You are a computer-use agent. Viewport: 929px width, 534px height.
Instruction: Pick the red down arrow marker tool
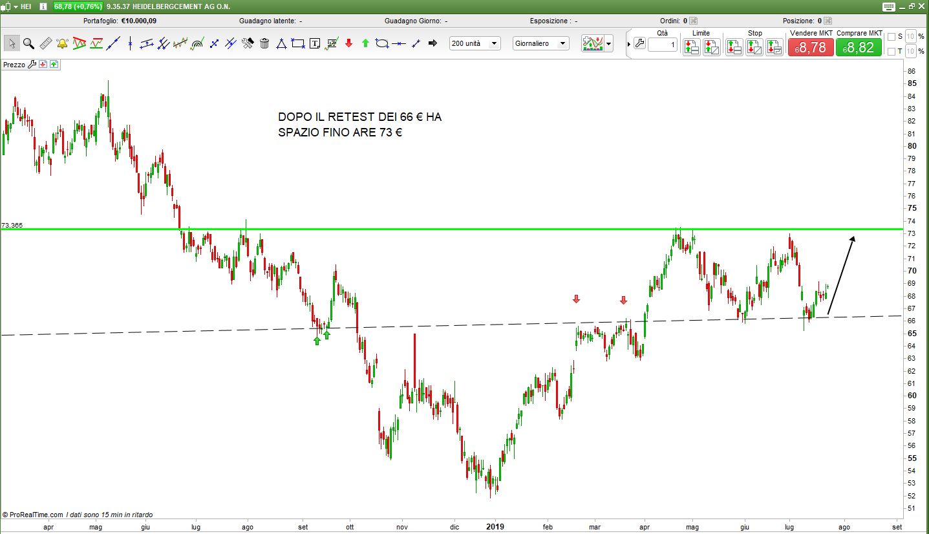coord(348,43)
